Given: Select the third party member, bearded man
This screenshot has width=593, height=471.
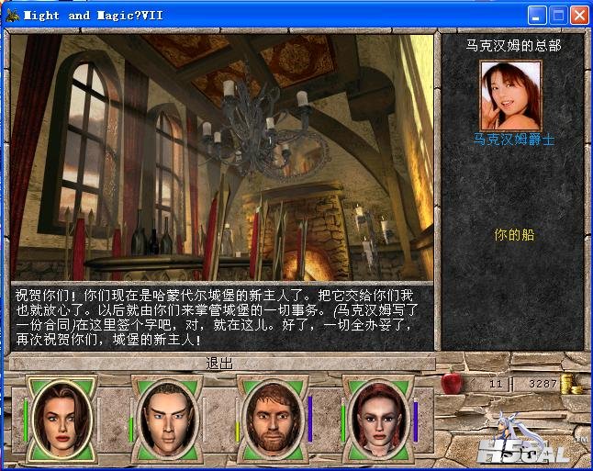Looking at the screenshot, I should (x=274, y=420).
